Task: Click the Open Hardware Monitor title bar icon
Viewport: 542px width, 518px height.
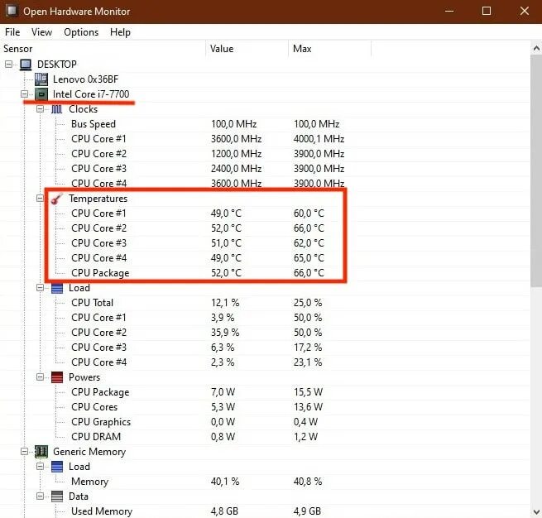Action: (x=12, y=11)
